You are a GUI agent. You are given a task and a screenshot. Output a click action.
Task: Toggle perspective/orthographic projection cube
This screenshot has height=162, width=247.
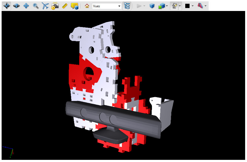click(152, 6)
